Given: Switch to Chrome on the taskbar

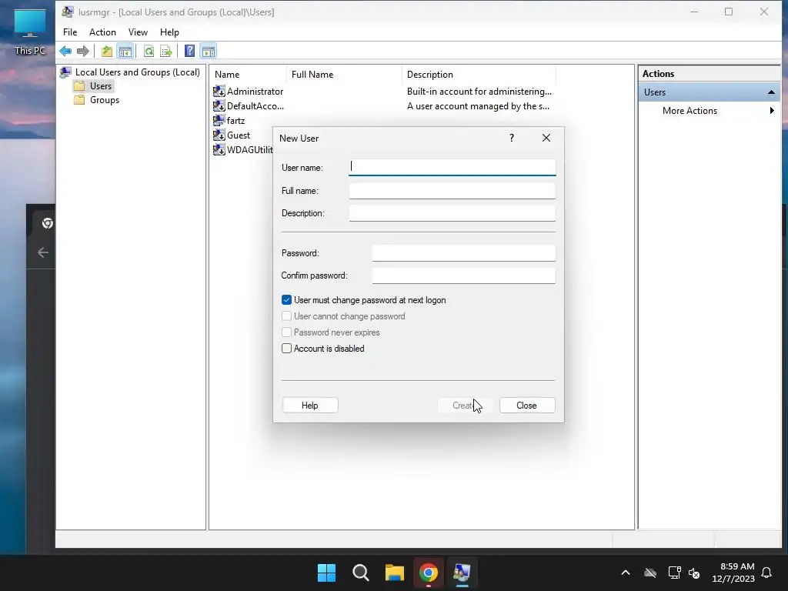Looking at the screenshot, I should click(429, 573).
